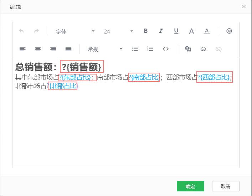Click empty area of the editor body
The image size is (252, 196).
pos(126,129)
